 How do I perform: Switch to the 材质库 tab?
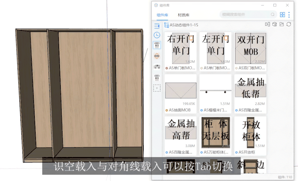coord(184,15)
